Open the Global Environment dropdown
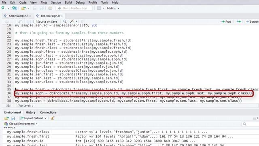This screenshot has height=146, width=259. (x=21, y=124)
